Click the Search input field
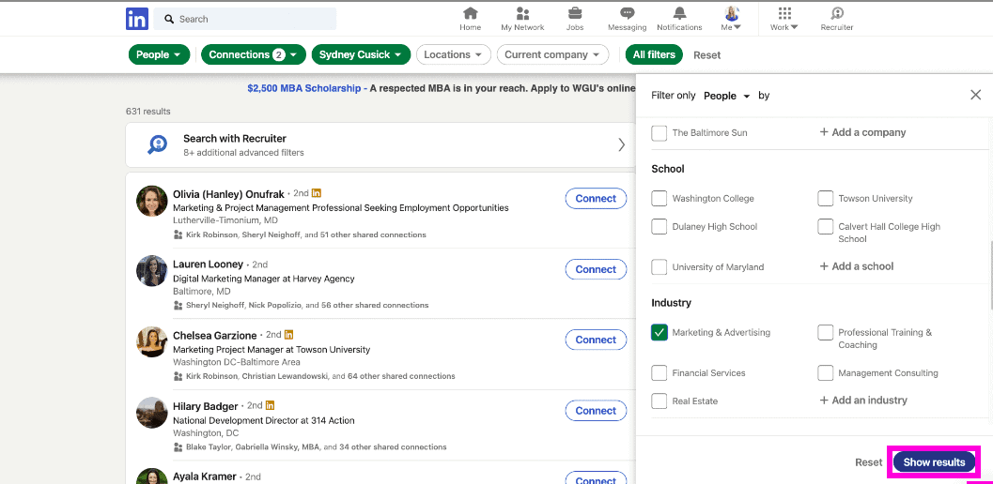Screen dimensions: 993x484 (244, 19)
